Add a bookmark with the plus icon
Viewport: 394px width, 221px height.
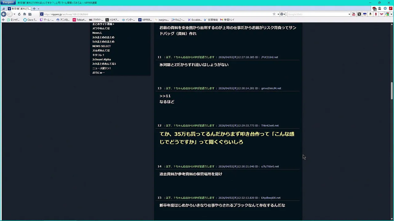pos(3,20)
